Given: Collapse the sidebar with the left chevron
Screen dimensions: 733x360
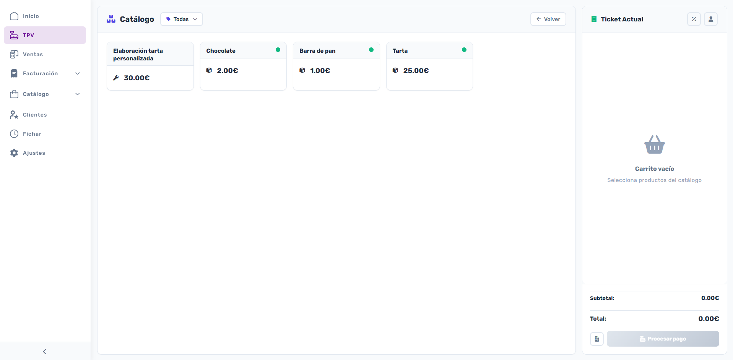Looking at the screenshot, I should click(x=45, y=352).
